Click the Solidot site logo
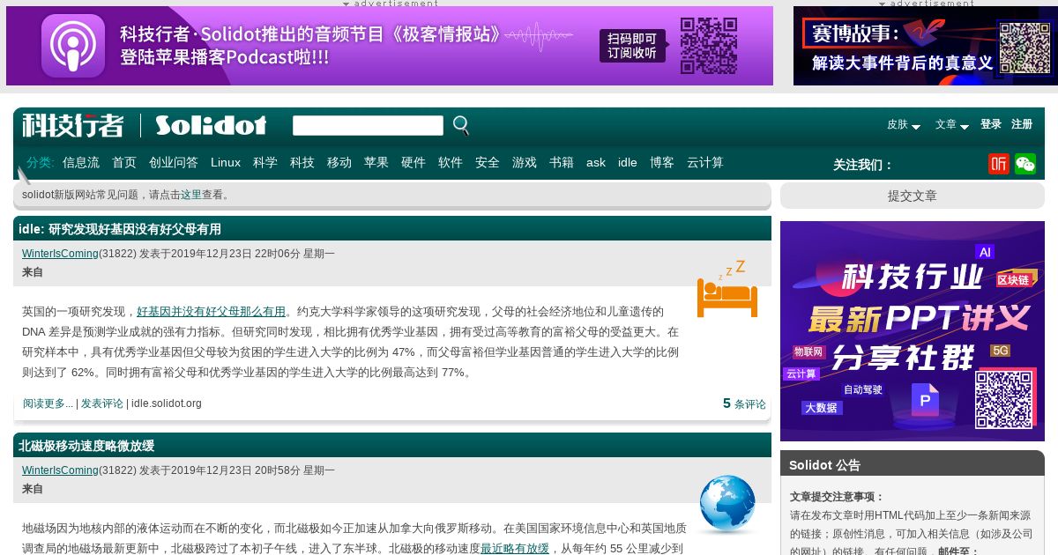 [x=211, y=125]
